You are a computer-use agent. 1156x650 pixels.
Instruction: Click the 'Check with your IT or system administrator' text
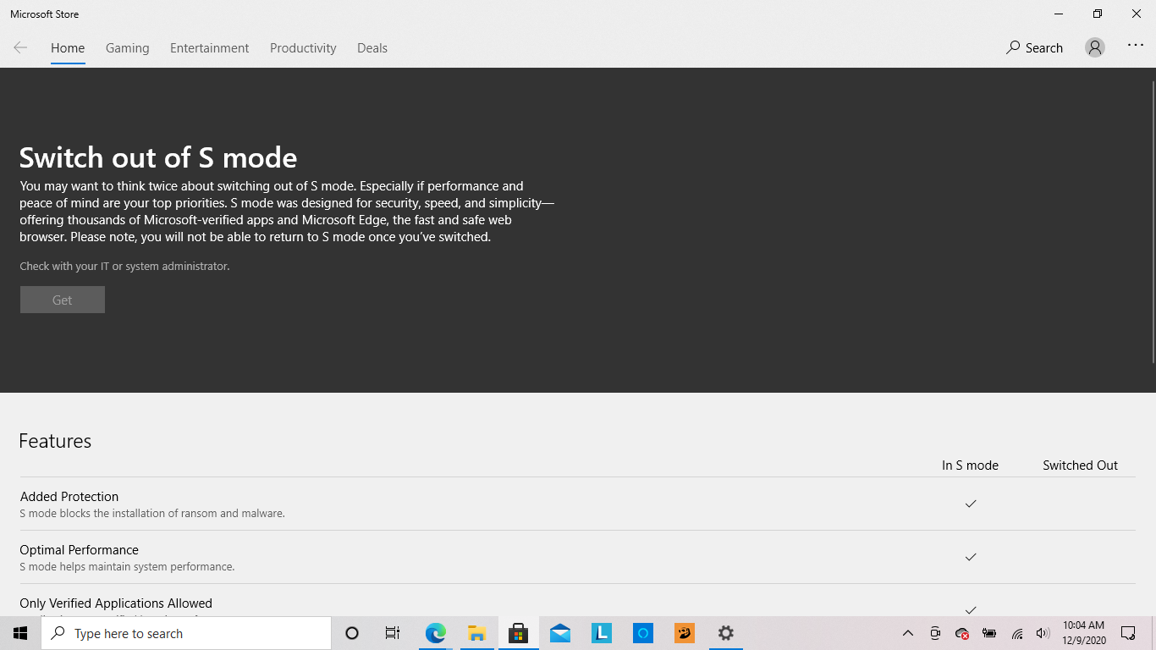124,266
